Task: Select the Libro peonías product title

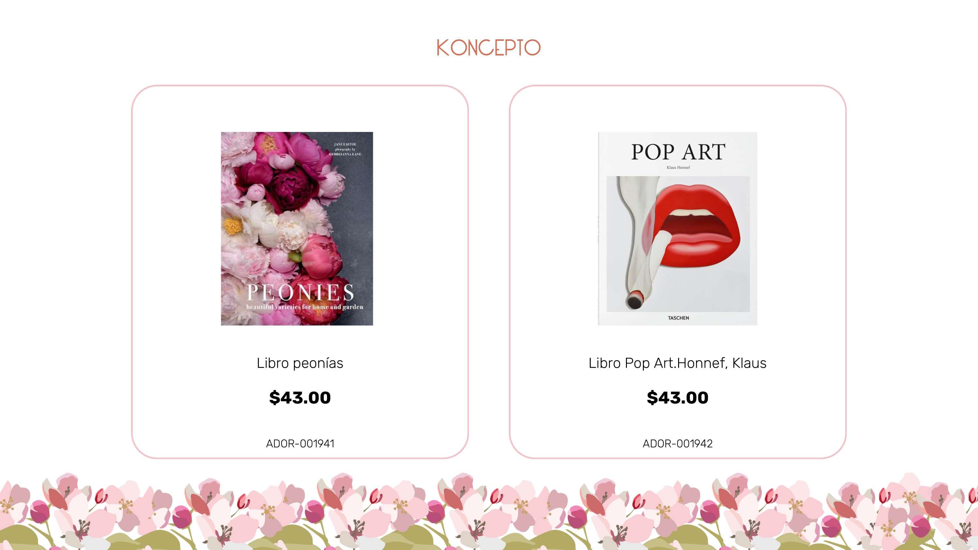Action: (x=300, y=363)
